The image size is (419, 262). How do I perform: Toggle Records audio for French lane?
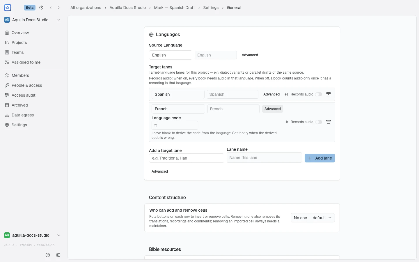319,122
